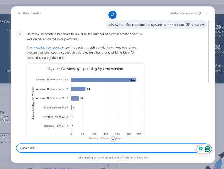Click the chart title 'System Crashes by Operating System Version'
The width and height of the screenshot is (224, 169).
[x=86, y=69]
